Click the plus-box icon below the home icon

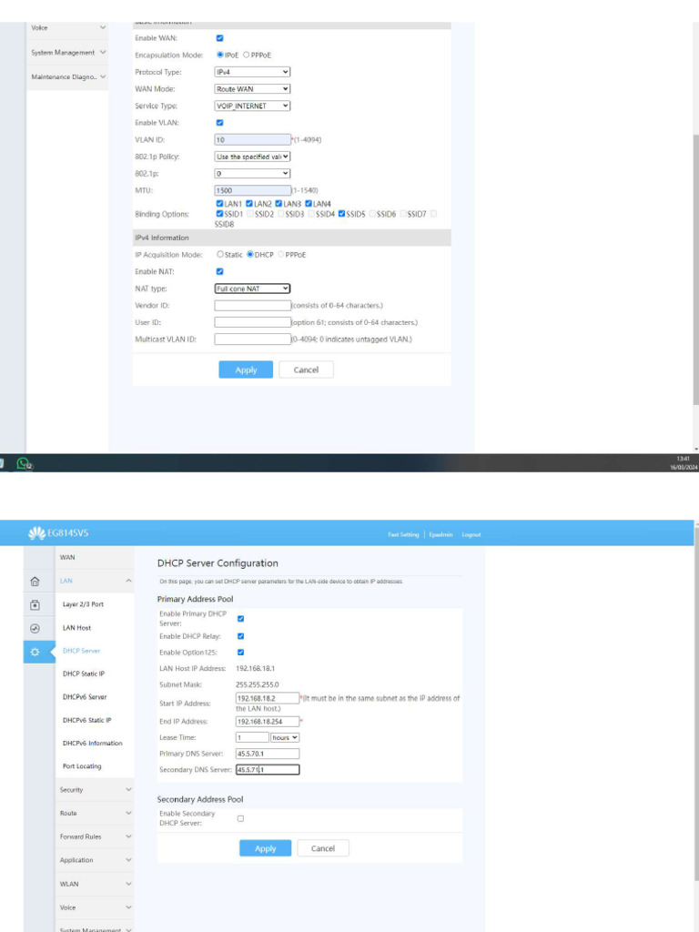[35, 605]
